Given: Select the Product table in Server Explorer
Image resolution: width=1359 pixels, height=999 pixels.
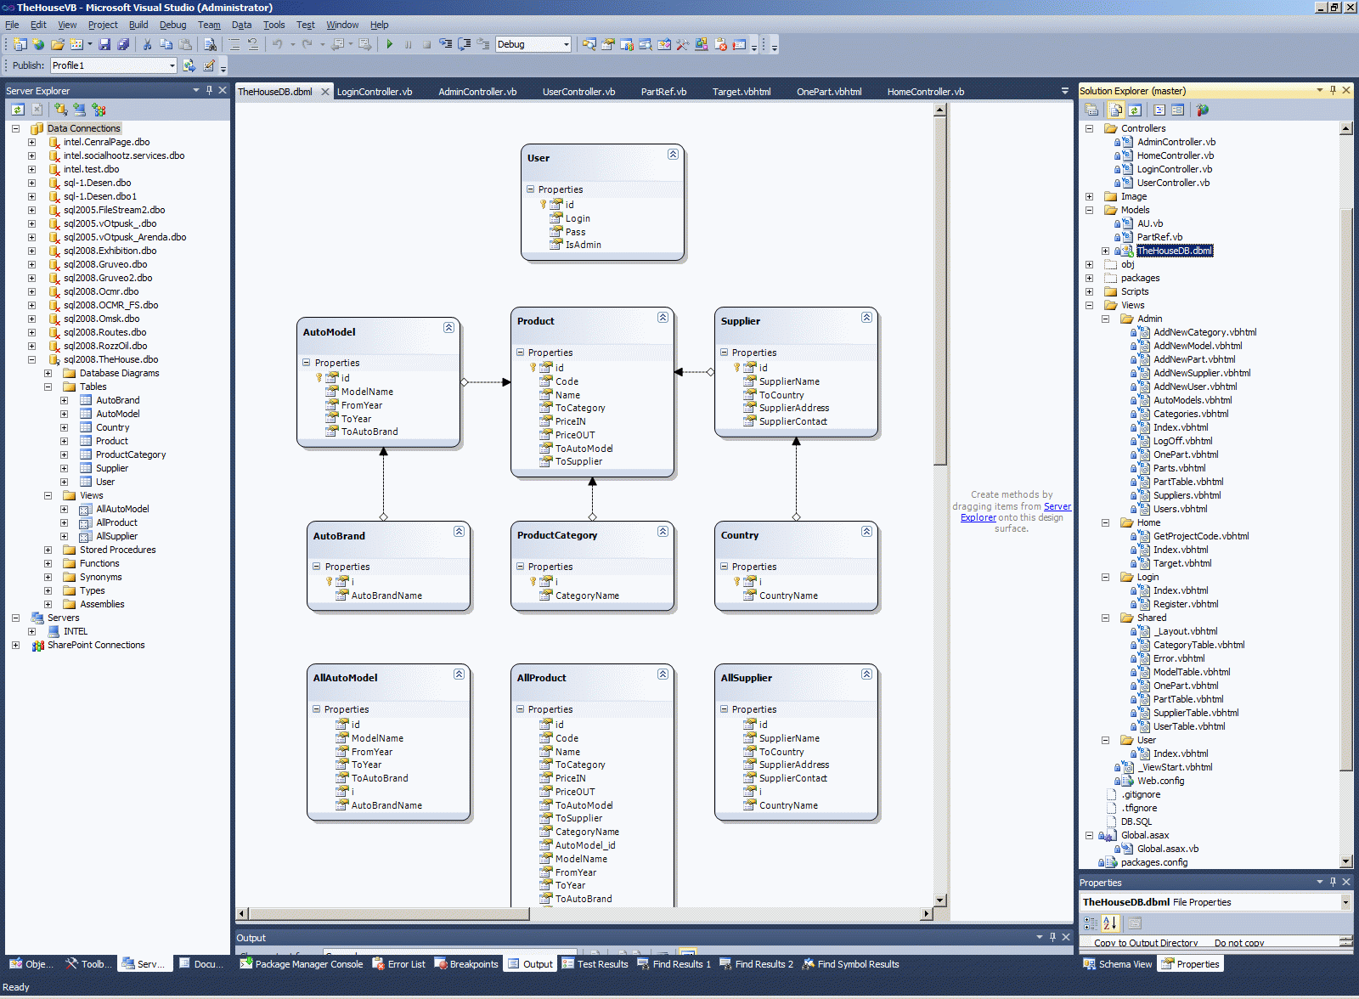Looking at the screenshot, I should click(x=111, y=441).
